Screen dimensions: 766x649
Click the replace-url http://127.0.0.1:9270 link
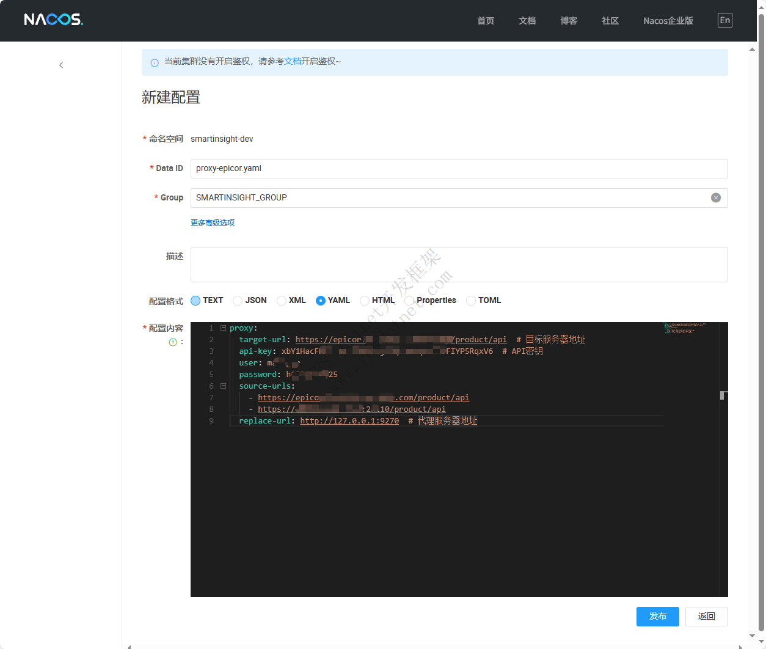tap(349, 421)
